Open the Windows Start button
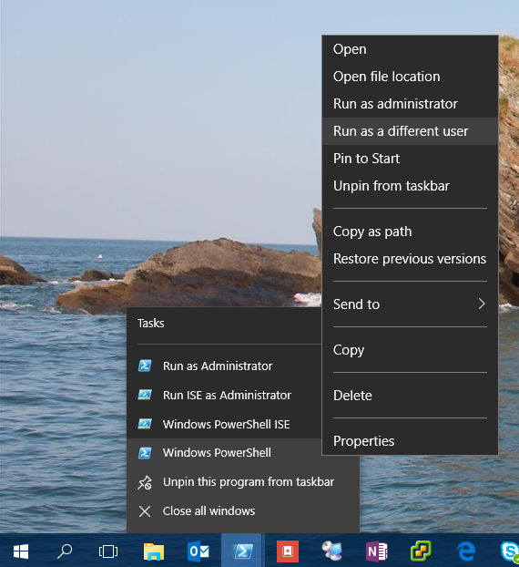The height and width of the screenshot is (567, 519). [21, 552]
